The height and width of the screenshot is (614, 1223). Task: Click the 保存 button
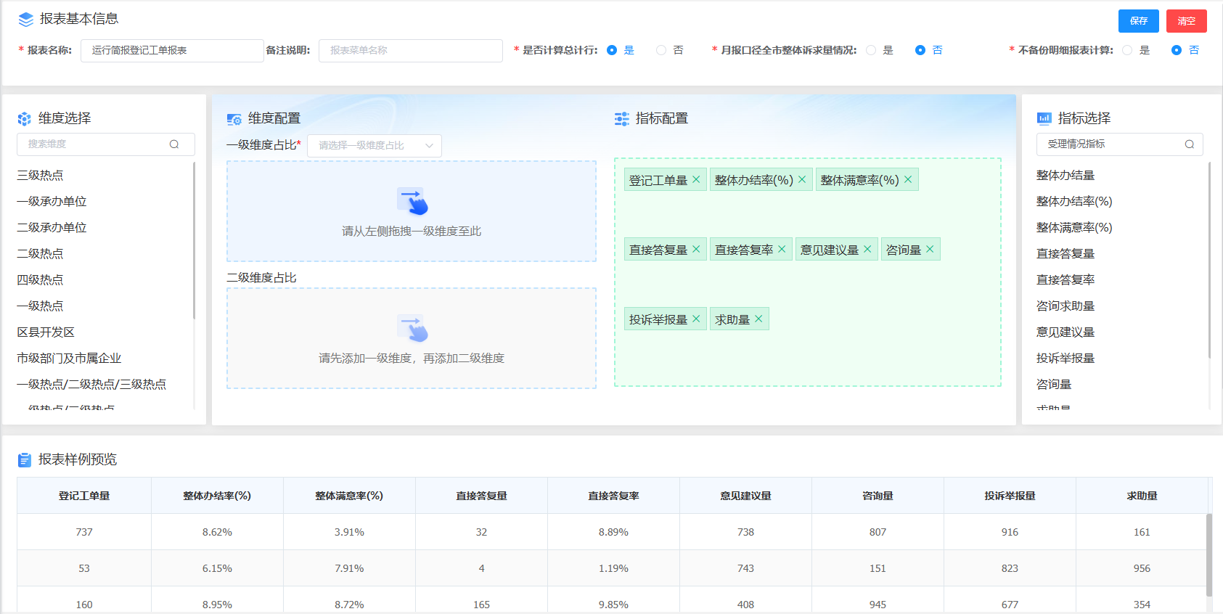tap(1139, 21)
